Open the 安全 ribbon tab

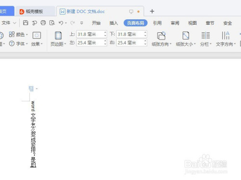228,23
